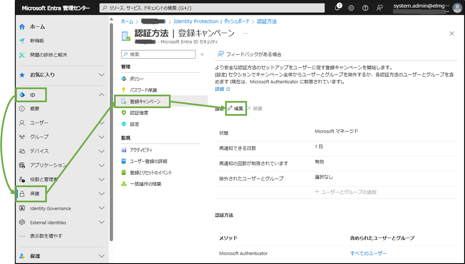The image size is (465, 264).
Task: Expand the External Identities chevron
Action: point(101,222)
